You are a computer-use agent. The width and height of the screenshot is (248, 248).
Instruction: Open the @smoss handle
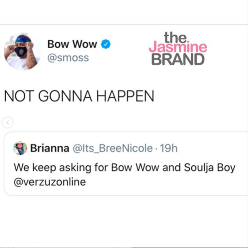pos(68,58)
